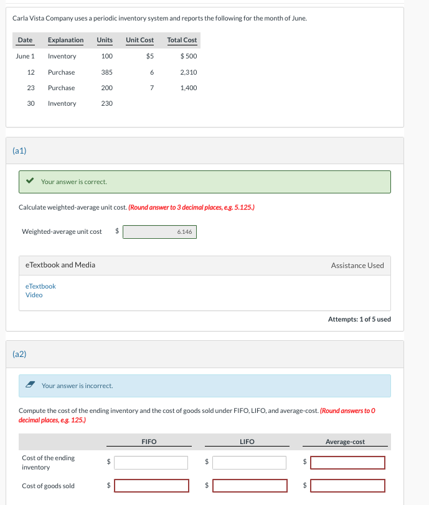Select the (a1) section header
Screen dimensions: 429x505
(x=19, y=150)
